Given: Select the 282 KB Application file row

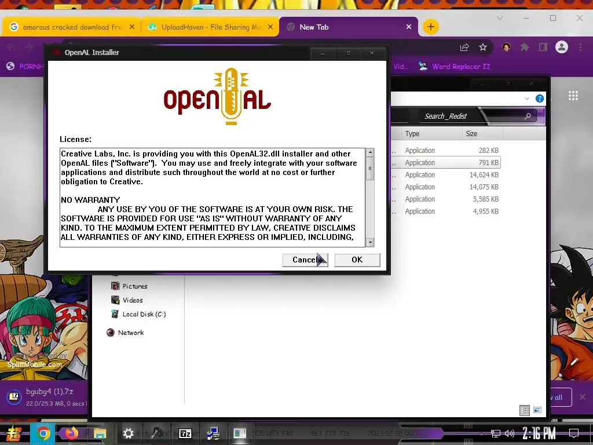Looking at the screenshot, I should [x=445, y=151].
